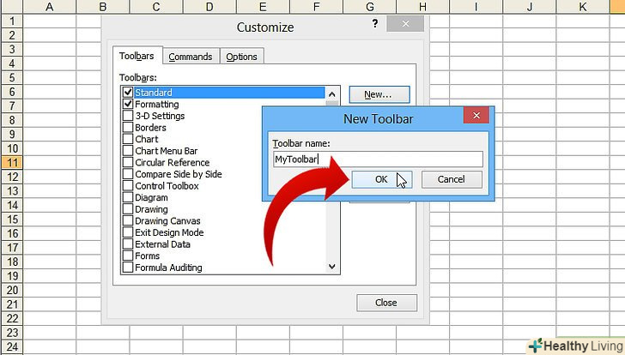Open the Toolbars tab

point(137,57)
